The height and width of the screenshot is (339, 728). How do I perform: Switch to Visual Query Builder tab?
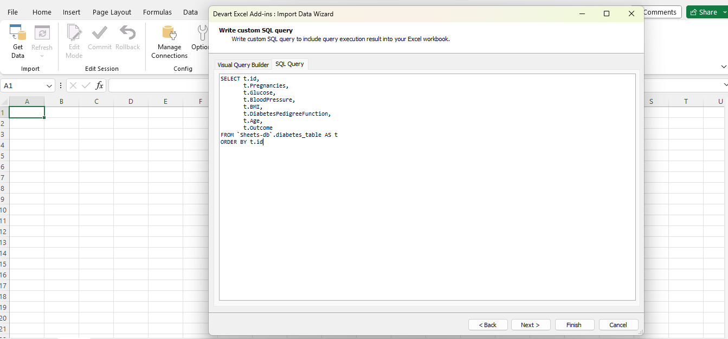pos(243,65)
